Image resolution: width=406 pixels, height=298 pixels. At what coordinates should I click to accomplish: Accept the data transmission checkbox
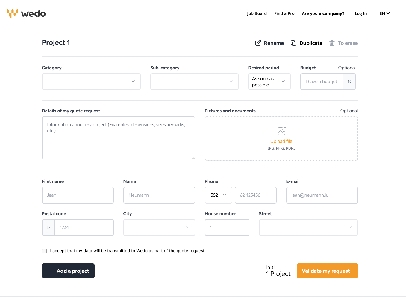tap(44, 251)
